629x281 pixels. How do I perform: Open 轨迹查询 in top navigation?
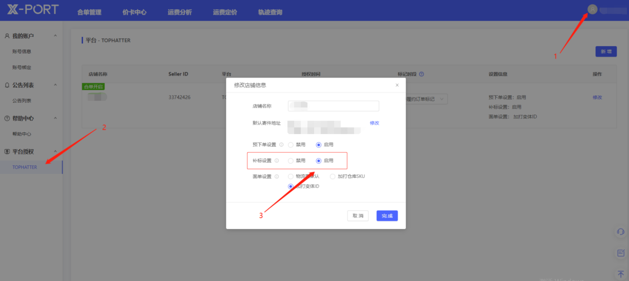270,12
